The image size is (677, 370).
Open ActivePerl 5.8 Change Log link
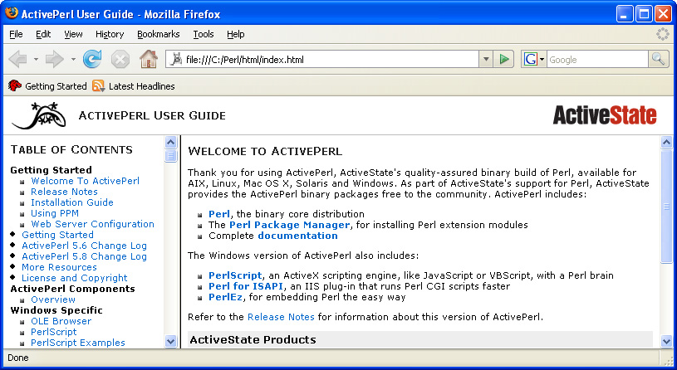84,256
